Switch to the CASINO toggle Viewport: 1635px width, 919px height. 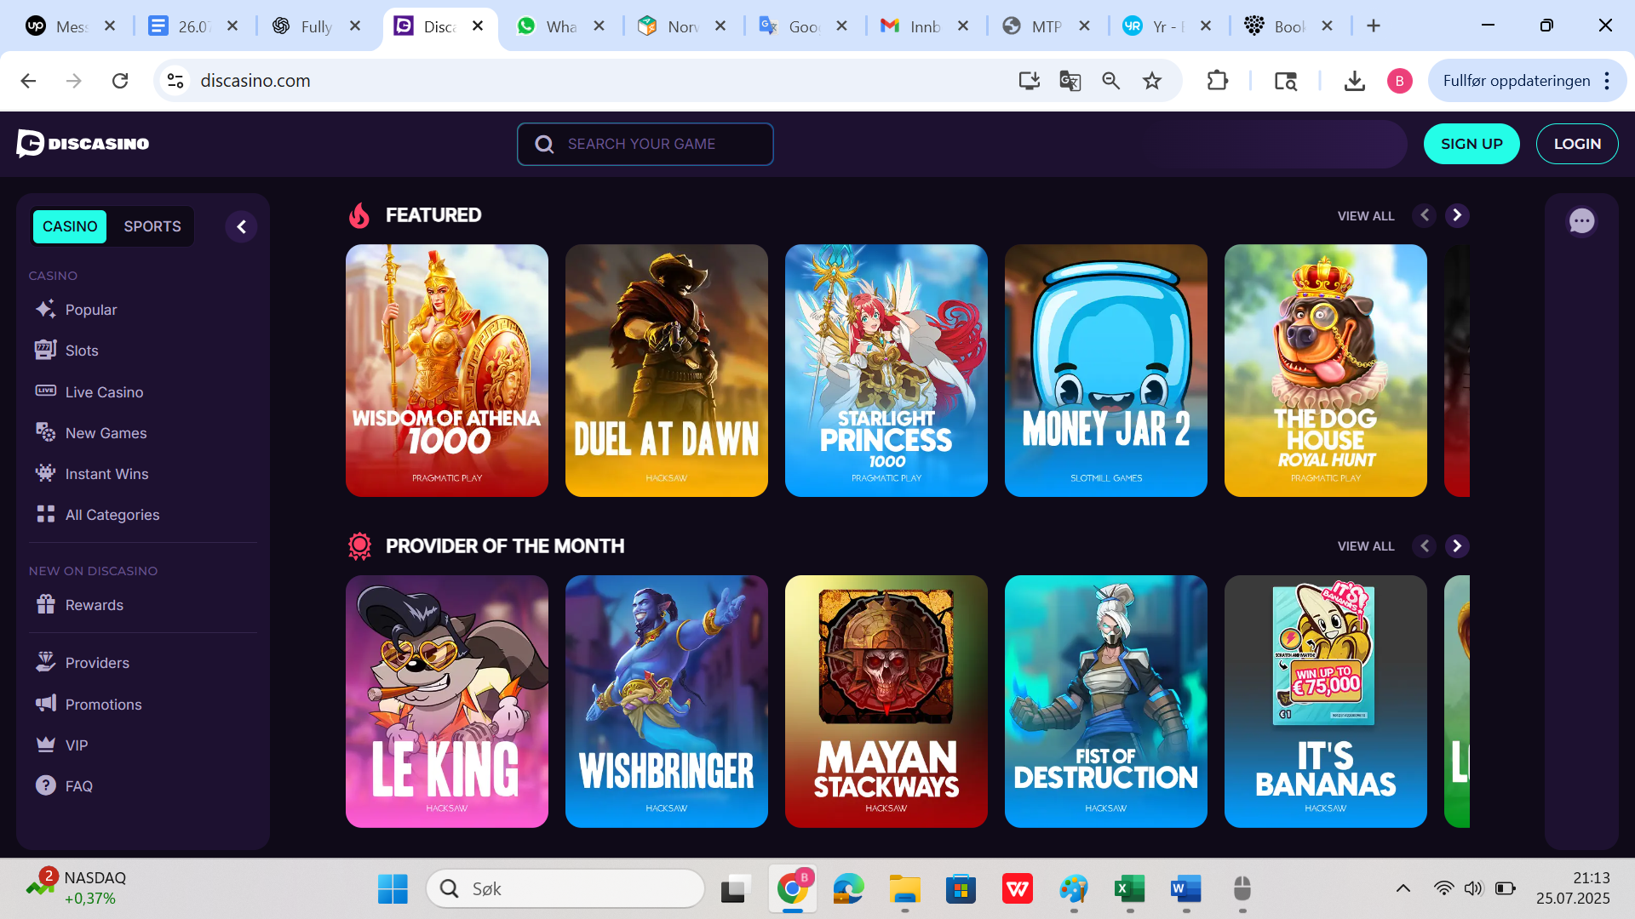pyautogui.click(x=70, y=226)
